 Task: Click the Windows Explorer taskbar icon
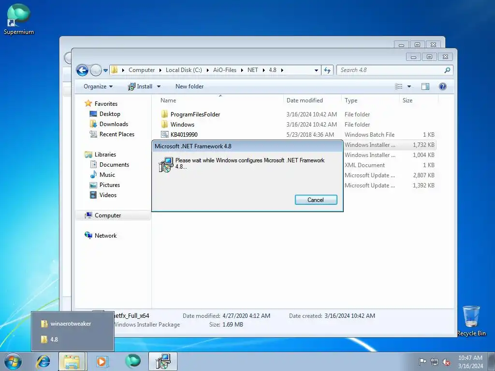72,361
